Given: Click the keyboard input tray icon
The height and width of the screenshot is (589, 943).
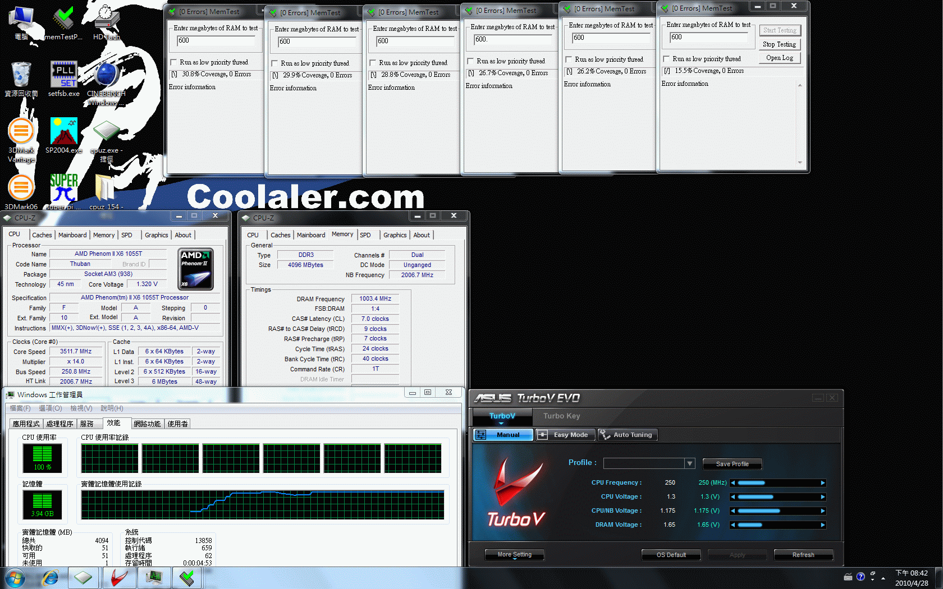Looking at the screenshot, I should [x=848, y=577].
